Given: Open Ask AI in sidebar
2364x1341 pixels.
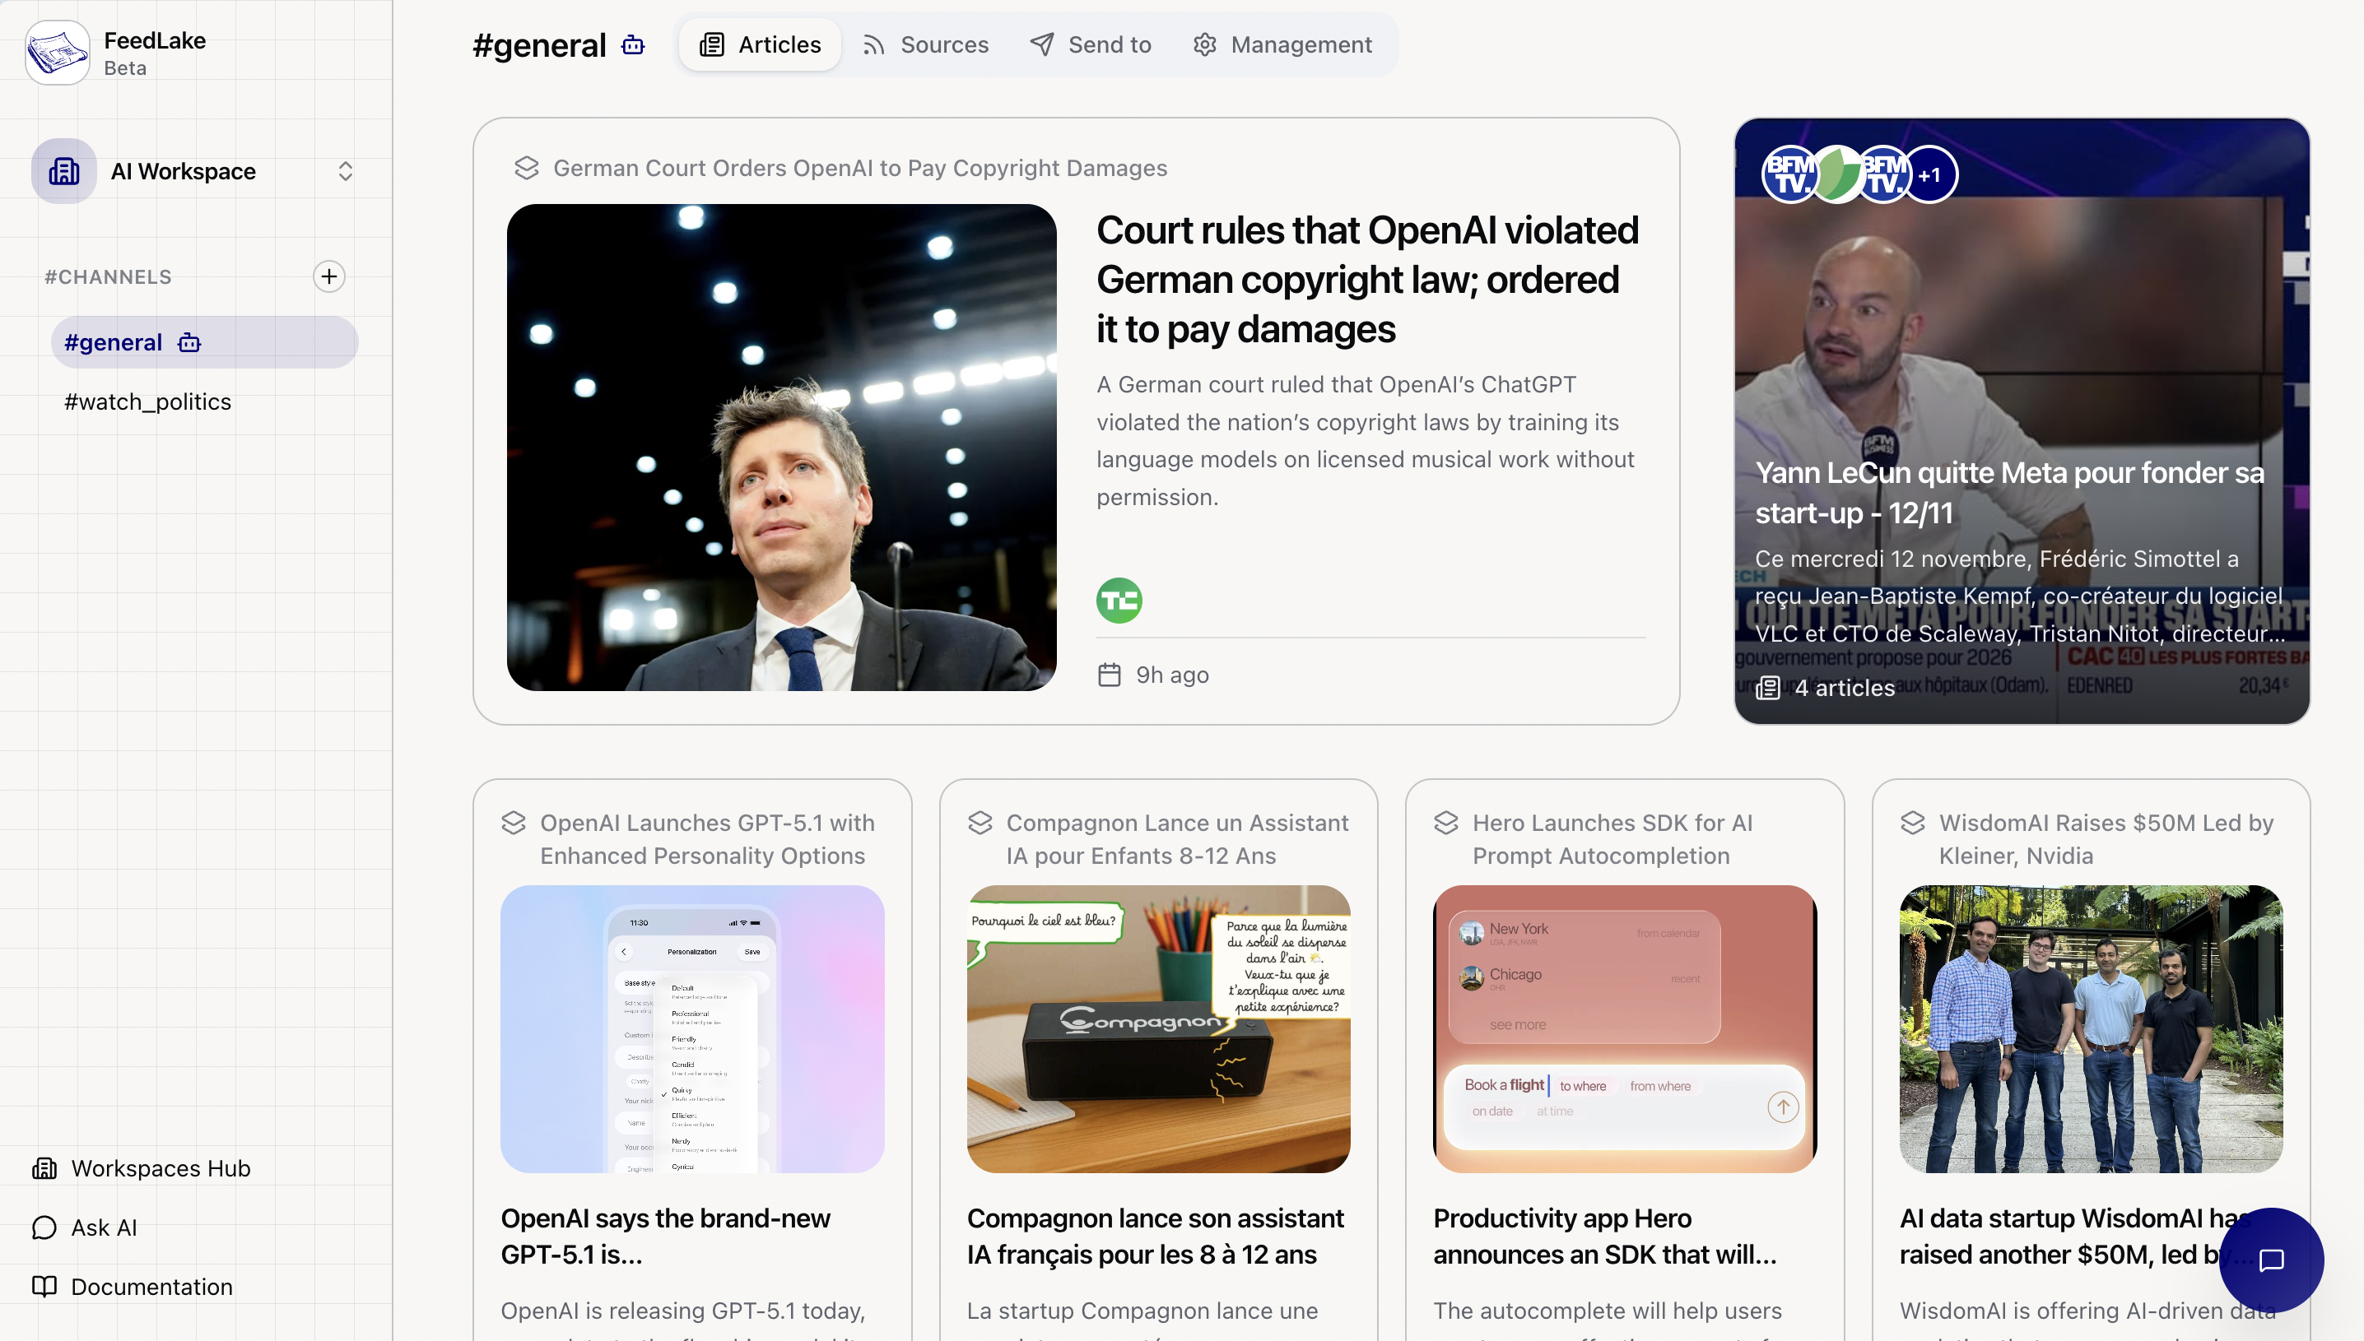Looking at the screenshot, I should click(x=85, y=1227).
